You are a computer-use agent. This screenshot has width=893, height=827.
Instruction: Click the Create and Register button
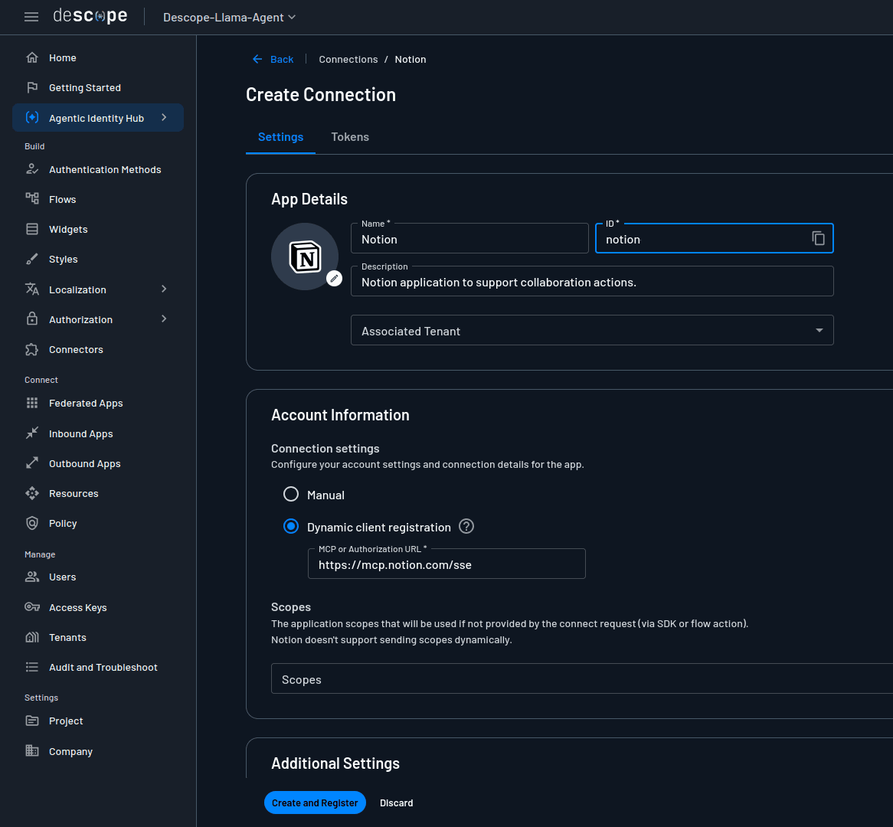point(315,802)
